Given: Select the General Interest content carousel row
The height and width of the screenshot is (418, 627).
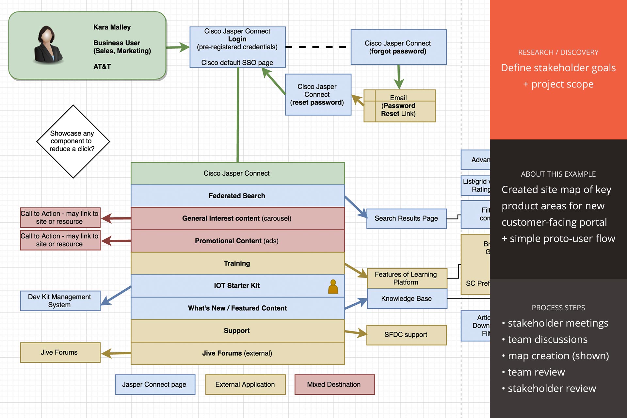Looking at the screenshot, I should [x=237, y=218].
